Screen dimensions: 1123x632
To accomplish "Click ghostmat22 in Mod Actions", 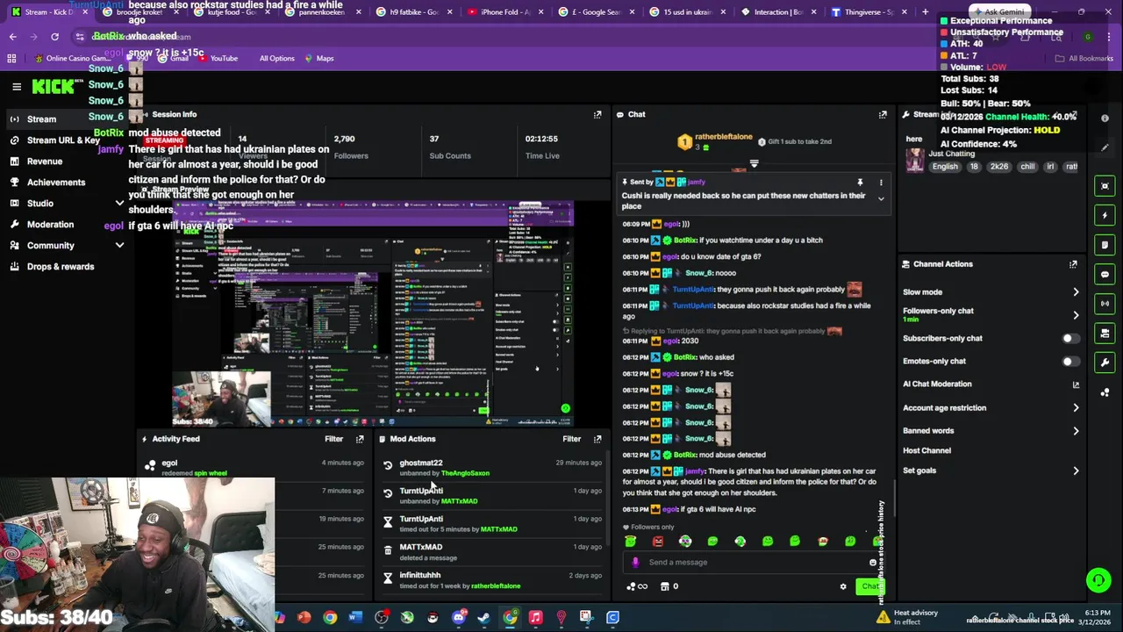I will tap(421, 463).
